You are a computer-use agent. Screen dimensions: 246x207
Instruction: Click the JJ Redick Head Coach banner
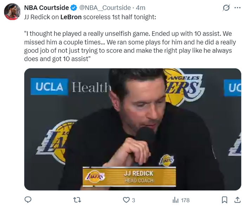coord(129,176)
